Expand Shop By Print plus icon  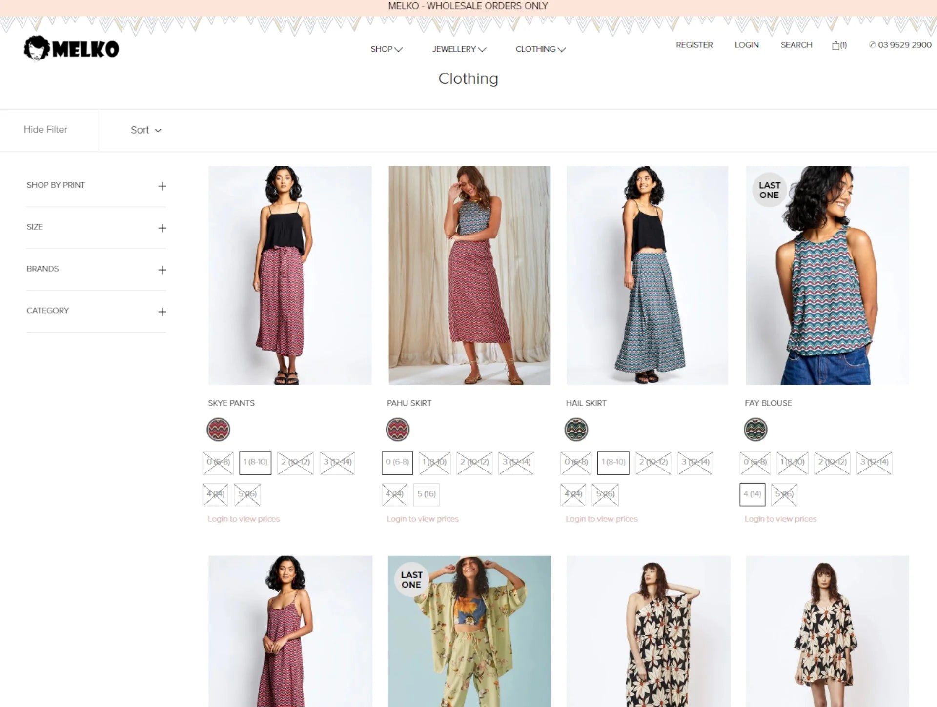(162, 186)
